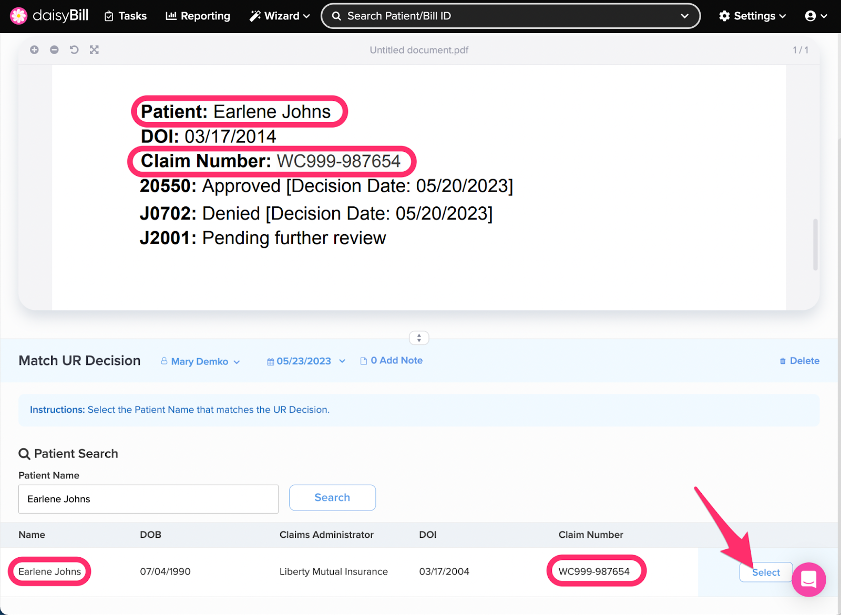Click the trash icon beside Delete
The height and width of the screenshot is (615, 841).
pos(783,361)
